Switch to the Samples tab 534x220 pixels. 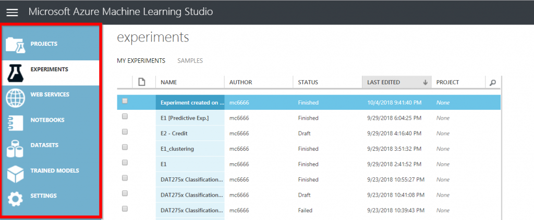190,61
